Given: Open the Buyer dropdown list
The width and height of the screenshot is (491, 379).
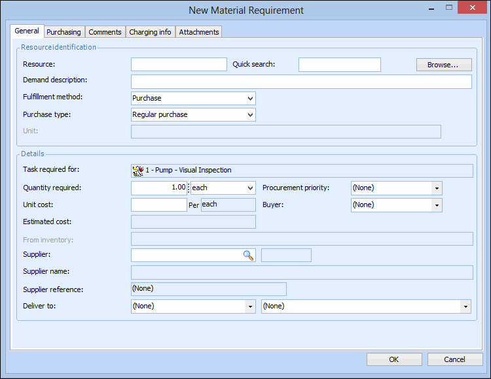Looking at the screenshot, I should (437, 205).
